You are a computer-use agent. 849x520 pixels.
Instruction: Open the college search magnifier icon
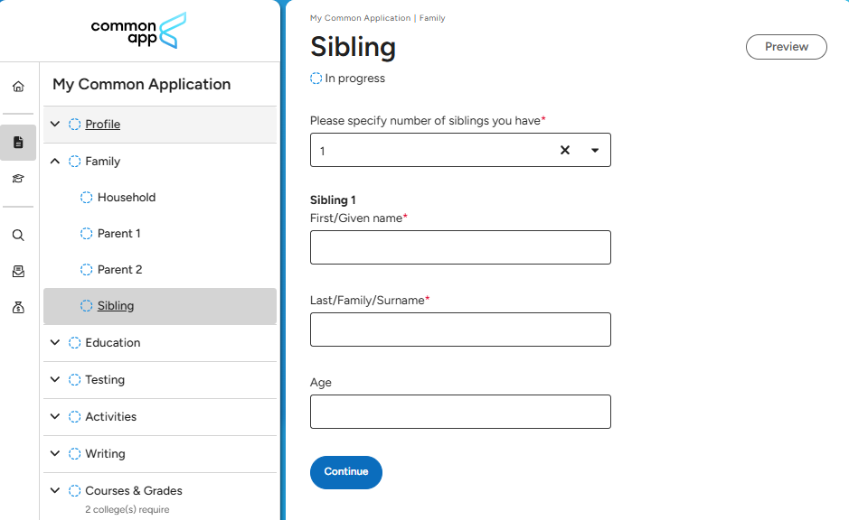[x=18, y=236]
